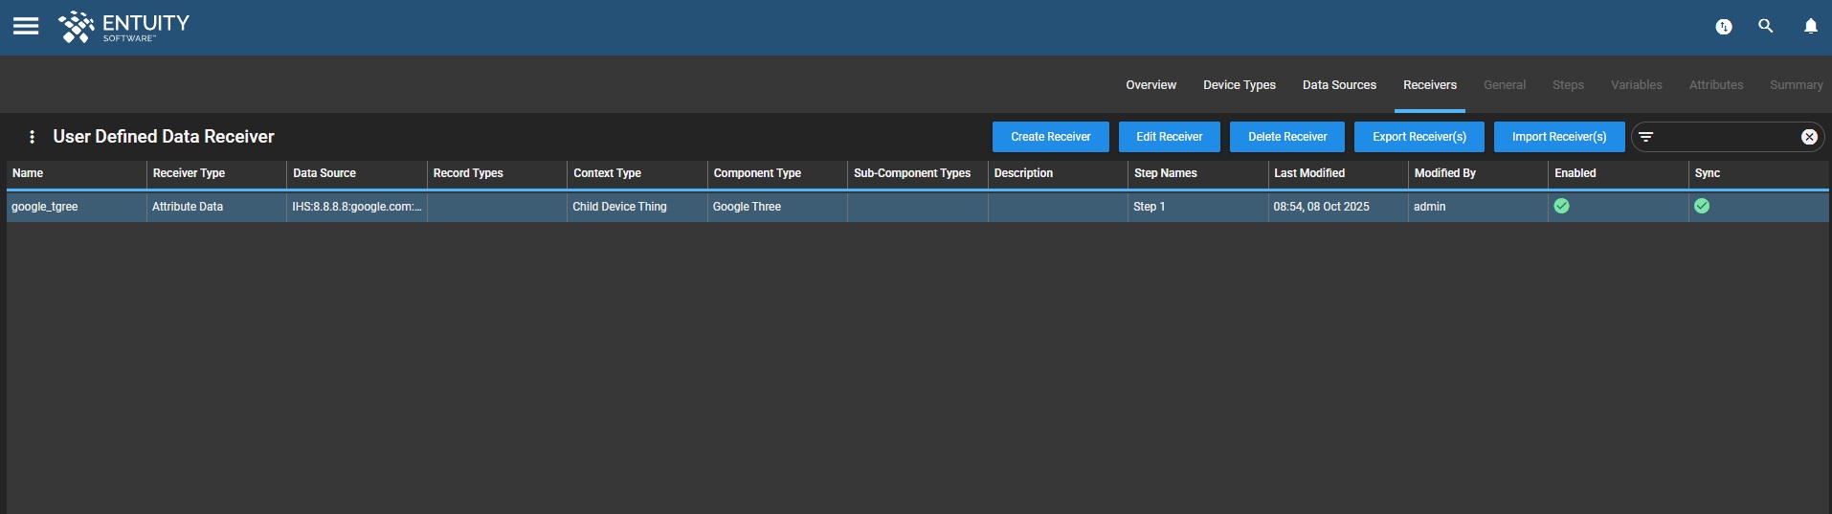
Task: Sort by Step Names column header
Action: point(1197,173)
